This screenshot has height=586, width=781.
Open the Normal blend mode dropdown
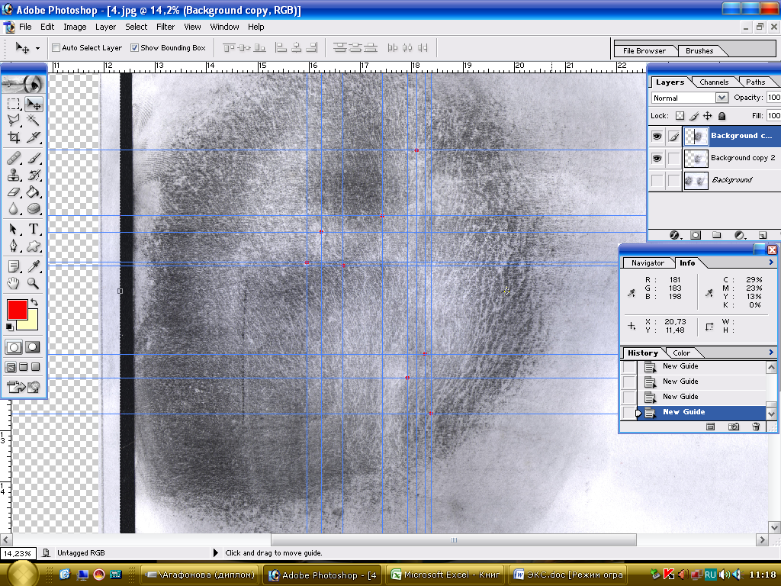tap(722, 98)
